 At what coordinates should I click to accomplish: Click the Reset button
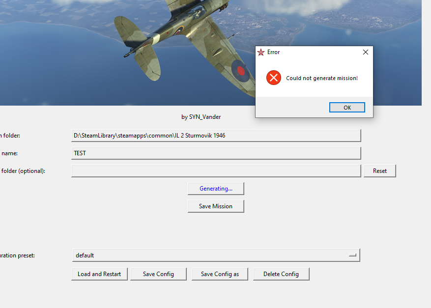380,171
